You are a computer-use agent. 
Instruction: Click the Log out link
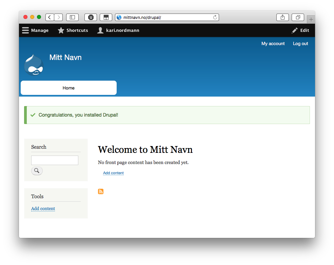click(300, 44)
